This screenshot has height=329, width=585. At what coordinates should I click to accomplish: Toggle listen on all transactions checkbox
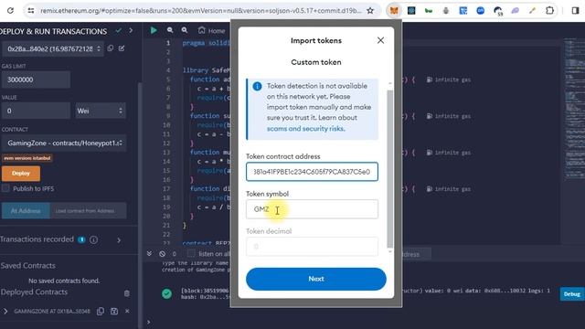pyautogui.click(x=191, y=254)
